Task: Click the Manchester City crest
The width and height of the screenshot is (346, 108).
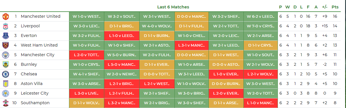Action: (x=6, y=55)
